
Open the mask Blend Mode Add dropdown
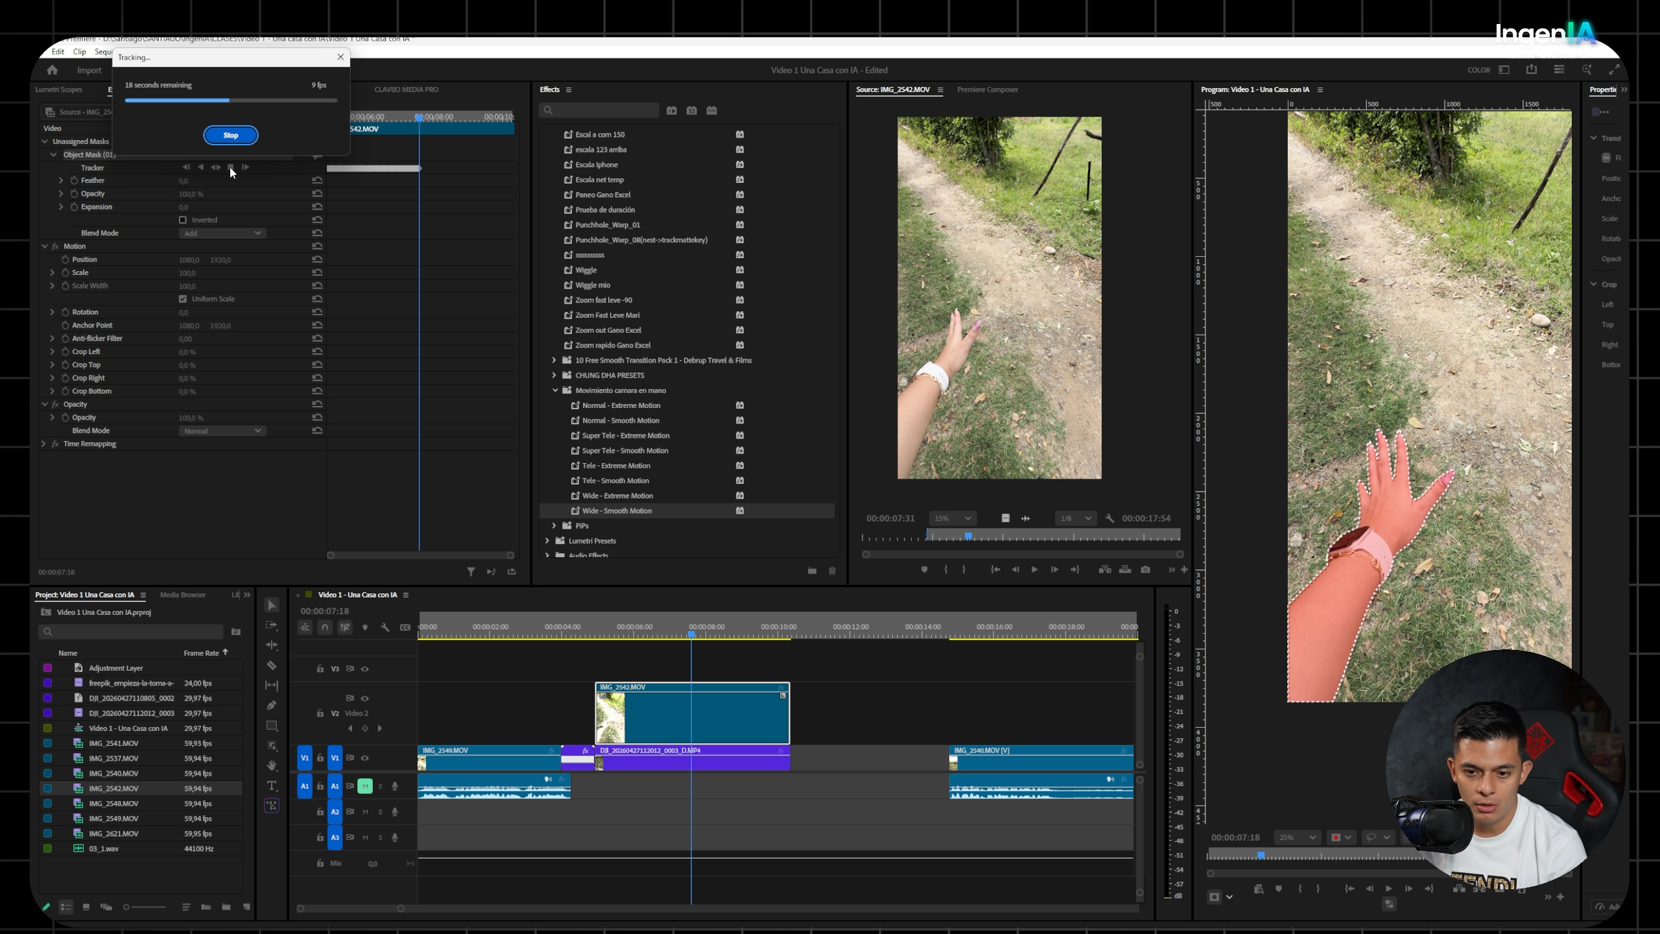(x=222, y=233)
